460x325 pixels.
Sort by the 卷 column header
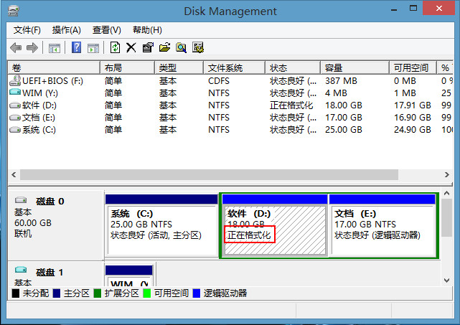pos(54,67)
